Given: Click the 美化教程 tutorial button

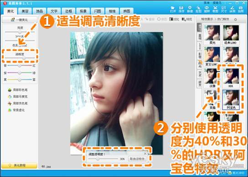Looking at the screenshot, I should 19,165.
